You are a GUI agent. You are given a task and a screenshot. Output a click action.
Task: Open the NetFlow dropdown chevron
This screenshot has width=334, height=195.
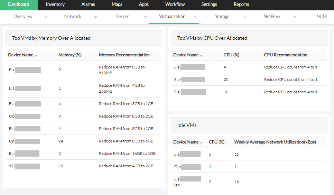pyautogui.click(x=295, y=17)
